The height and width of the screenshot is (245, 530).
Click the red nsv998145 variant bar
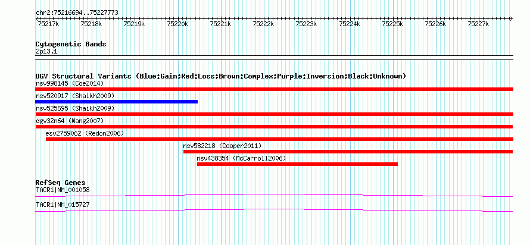tap(274, 89)
